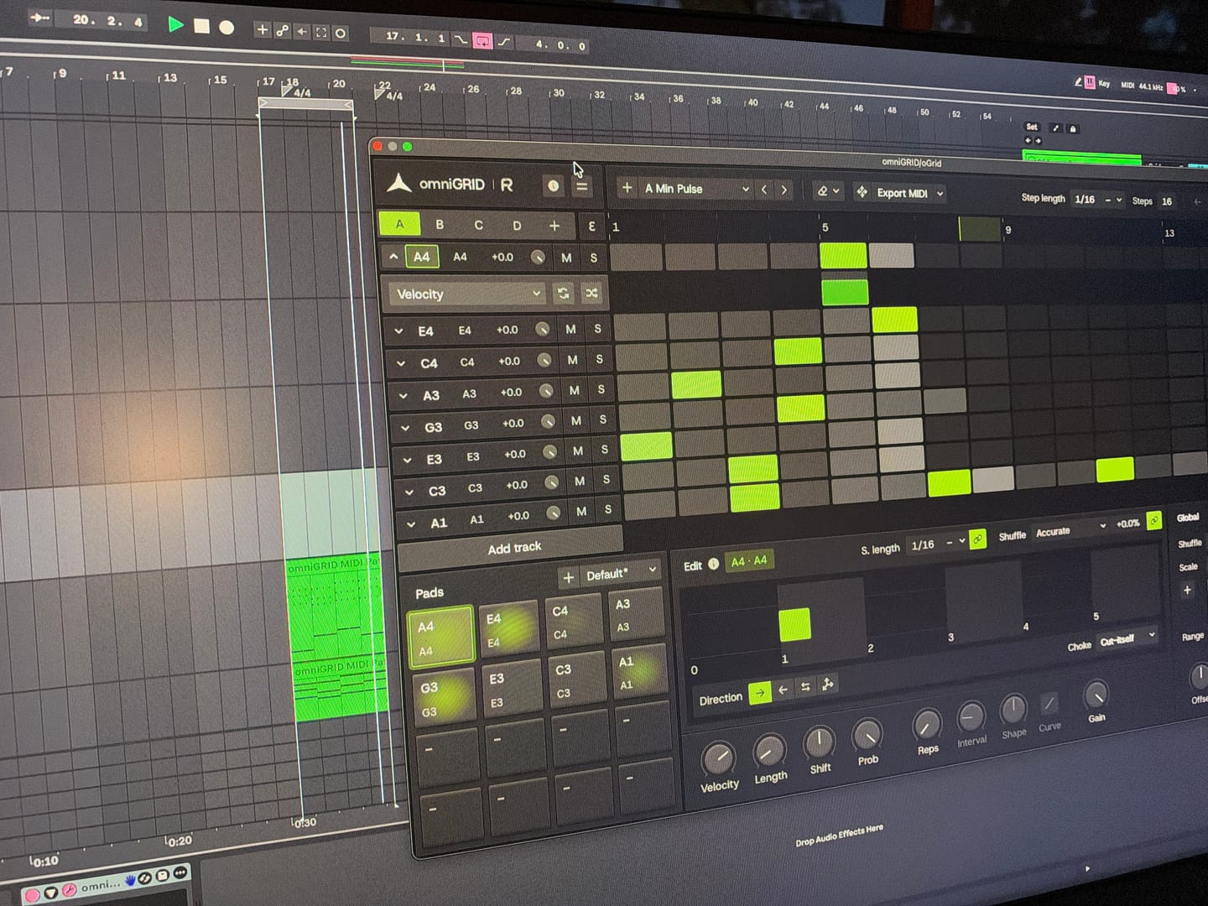Image resolution: width=1208 pixels, height=906 pixels.
Task: Open the eraser clear tool dropdown
Action: (828, 191)
